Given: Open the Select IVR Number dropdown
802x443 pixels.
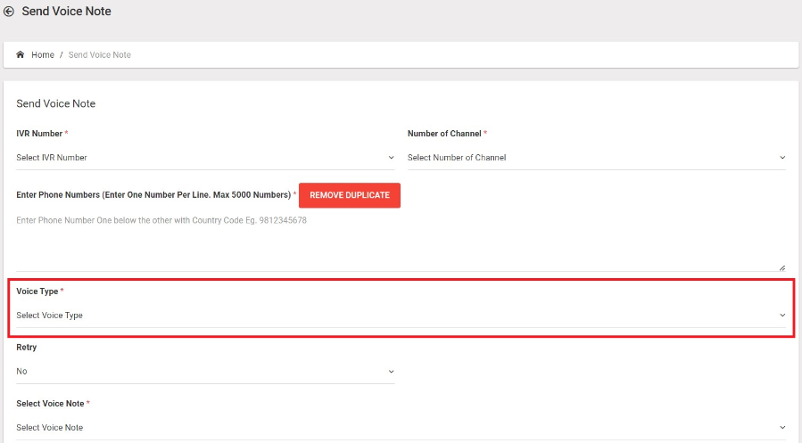Looking at the screenshot, I should tap(205, 158).
